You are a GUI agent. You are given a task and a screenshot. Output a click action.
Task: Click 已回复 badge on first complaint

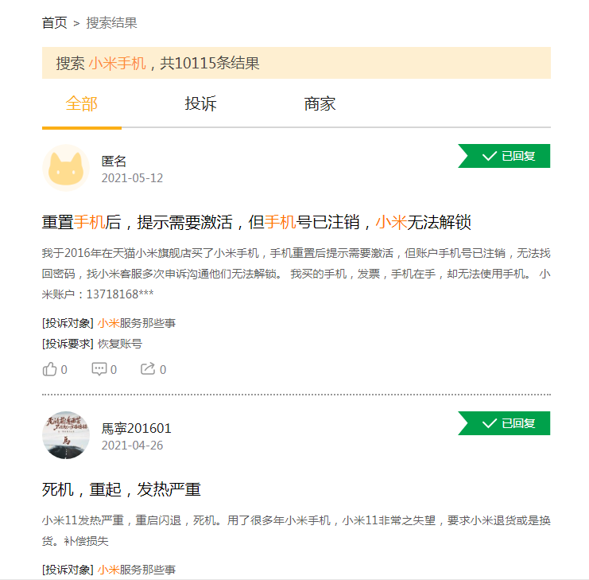[x=505, y=156]
